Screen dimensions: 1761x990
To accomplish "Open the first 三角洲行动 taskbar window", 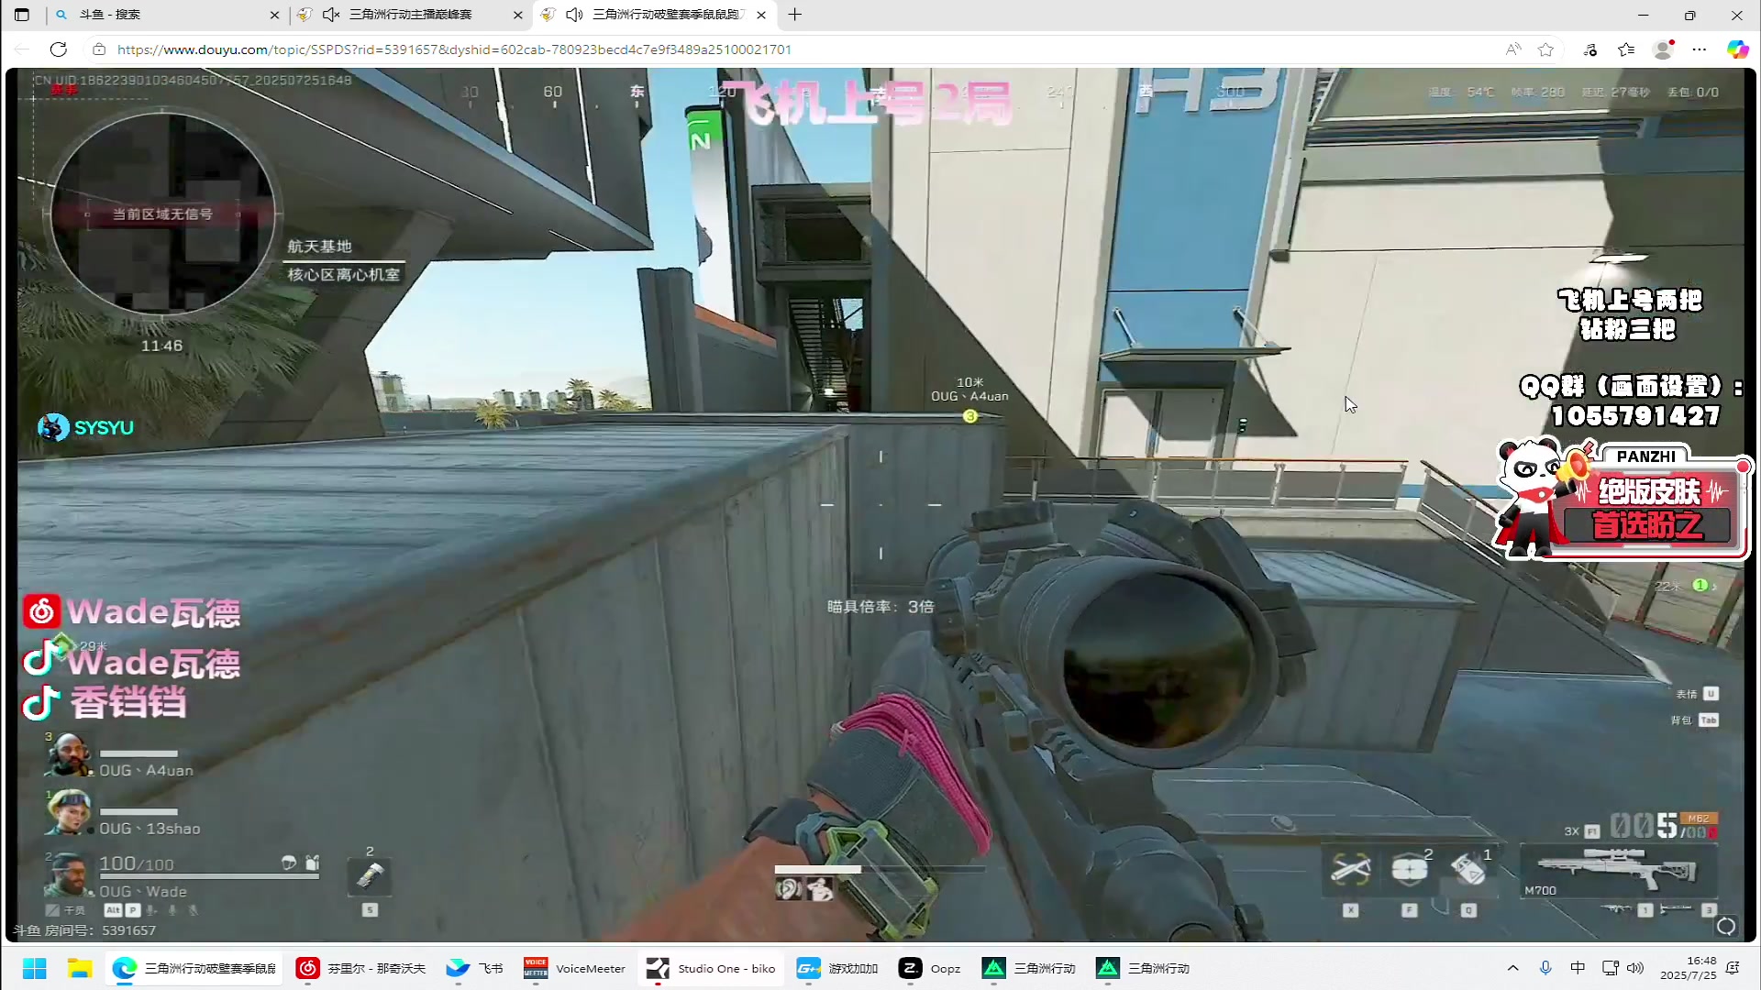I will [1029, 968].
